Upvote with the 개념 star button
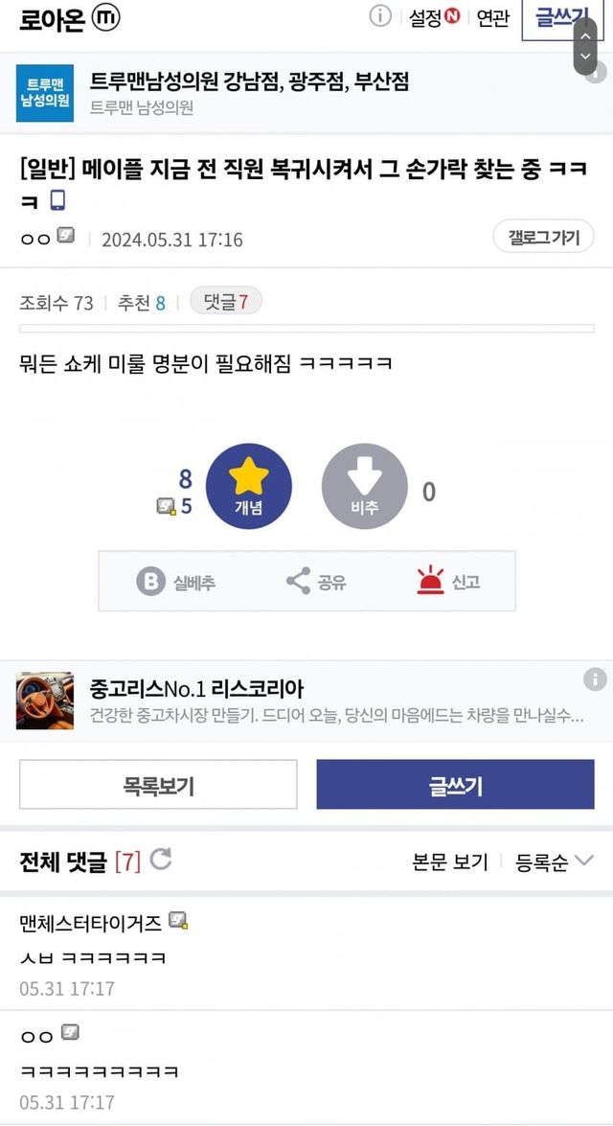 [248, 486]
